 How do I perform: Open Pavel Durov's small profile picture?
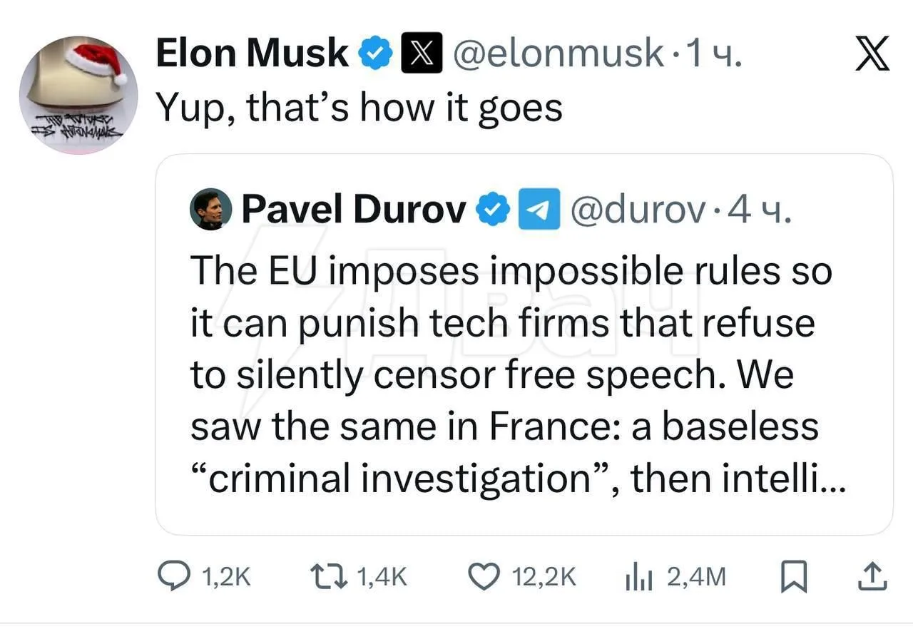click(210, 210)
